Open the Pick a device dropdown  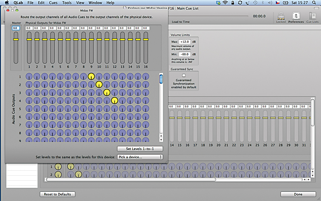(x=140, y=157)
